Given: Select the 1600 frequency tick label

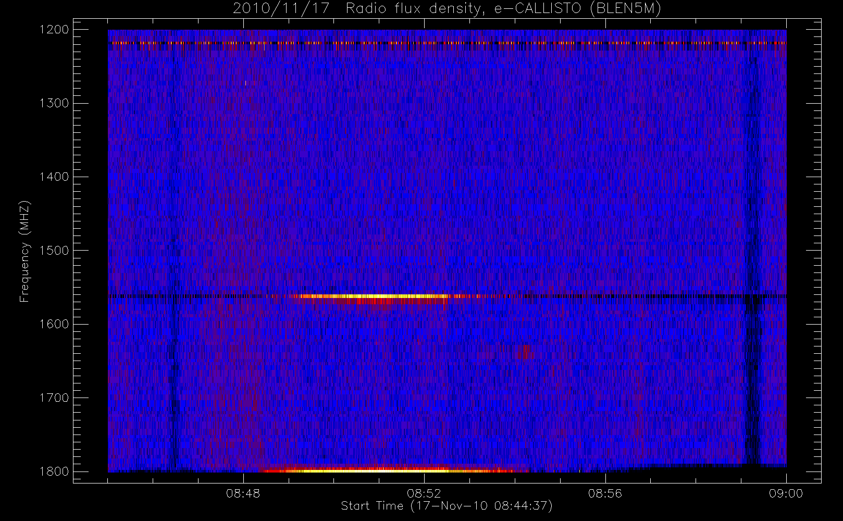Looking at the screenshot, I should (x=54, y=324).
